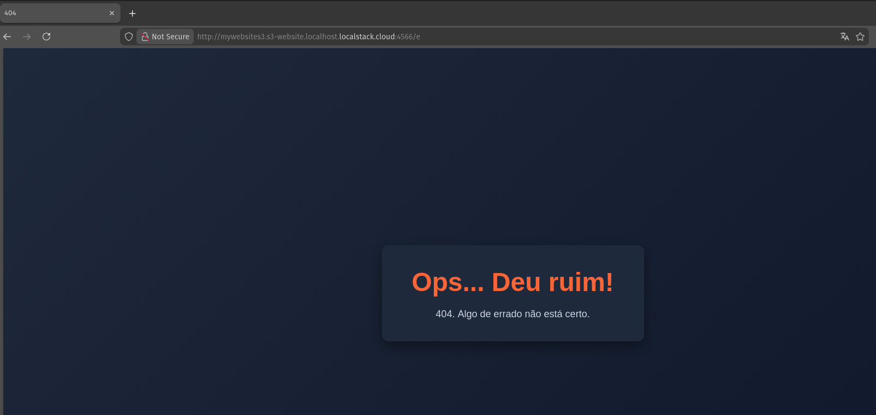Viewport: 876px width, 415px height.
Task: Click the 'Algo de errado não está certo' text
Action: pos(523,314)
